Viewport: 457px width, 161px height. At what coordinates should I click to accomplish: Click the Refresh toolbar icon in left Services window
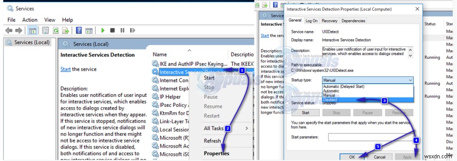pyautogui.click(x=56, y=30)
